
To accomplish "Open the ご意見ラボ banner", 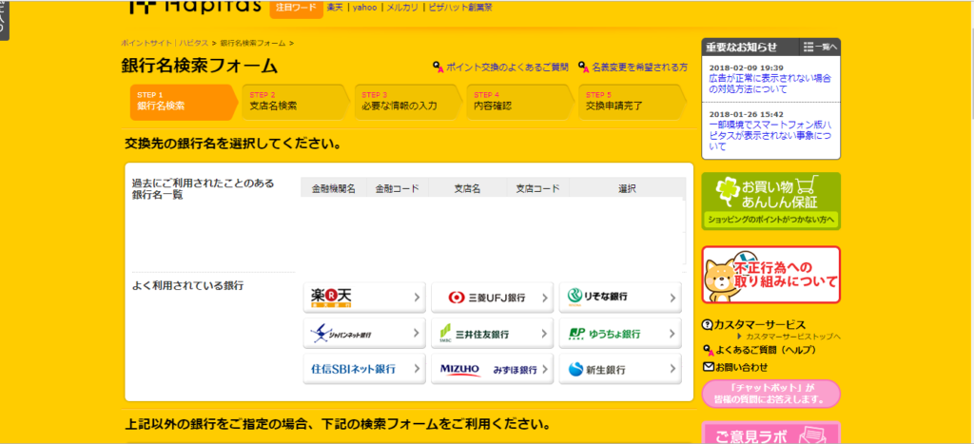I will pos(770,433).
